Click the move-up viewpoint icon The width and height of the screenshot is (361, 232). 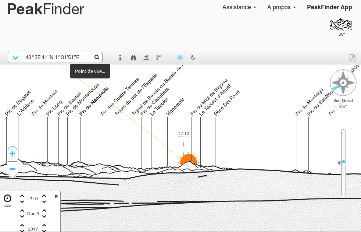(146, 57)
